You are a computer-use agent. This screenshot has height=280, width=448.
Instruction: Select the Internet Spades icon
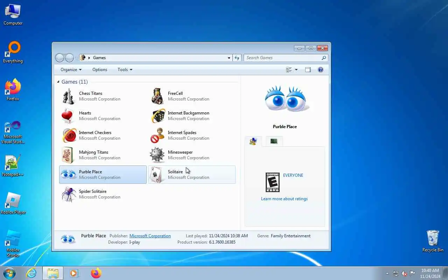(157, 135)
